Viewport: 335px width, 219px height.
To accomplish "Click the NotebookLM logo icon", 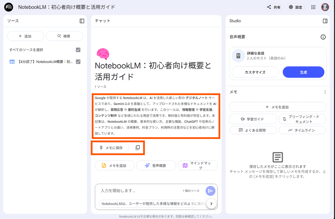I will (x=8, y=7).
